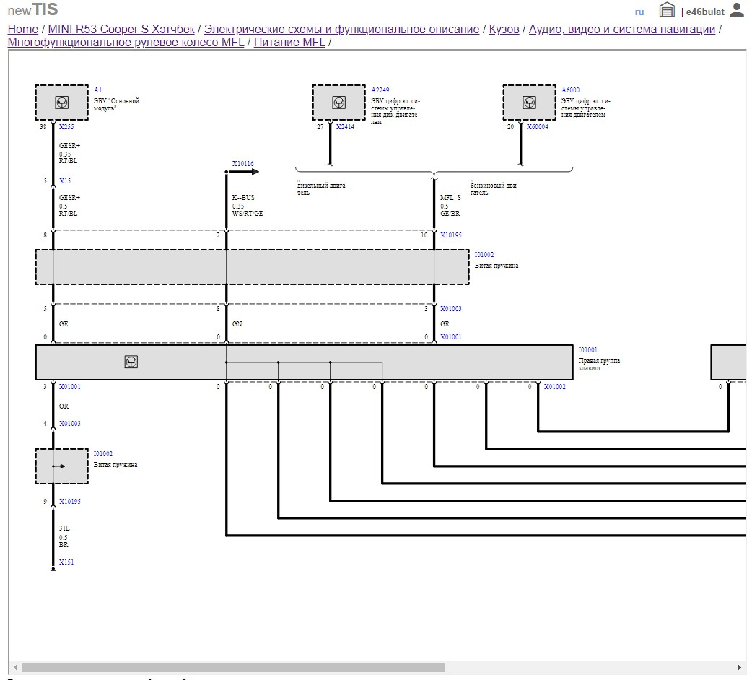Click the garage/home icon near username
Viewport: 752px width, 680px height.
(667, 9)
